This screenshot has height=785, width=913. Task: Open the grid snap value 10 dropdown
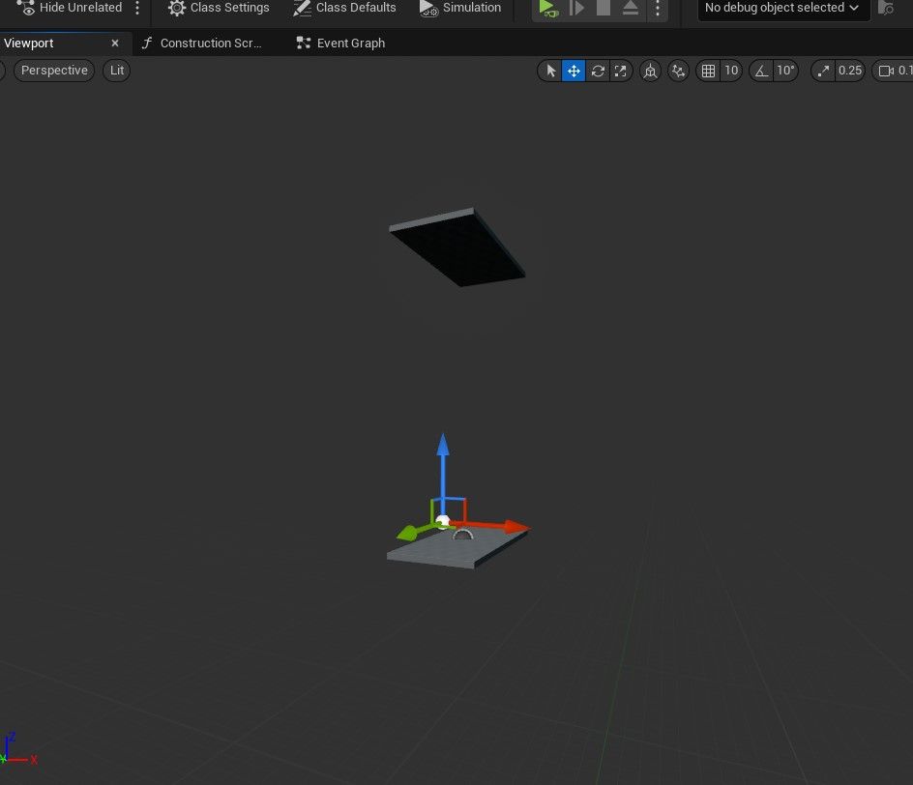(731, 71)
